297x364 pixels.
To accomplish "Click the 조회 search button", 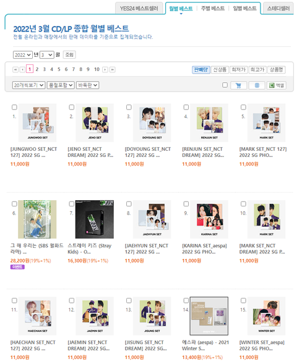I will click(69, 55).
